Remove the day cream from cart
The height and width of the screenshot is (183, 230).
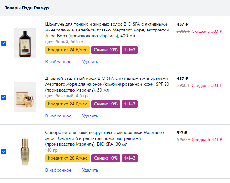(x=90, y=116)
